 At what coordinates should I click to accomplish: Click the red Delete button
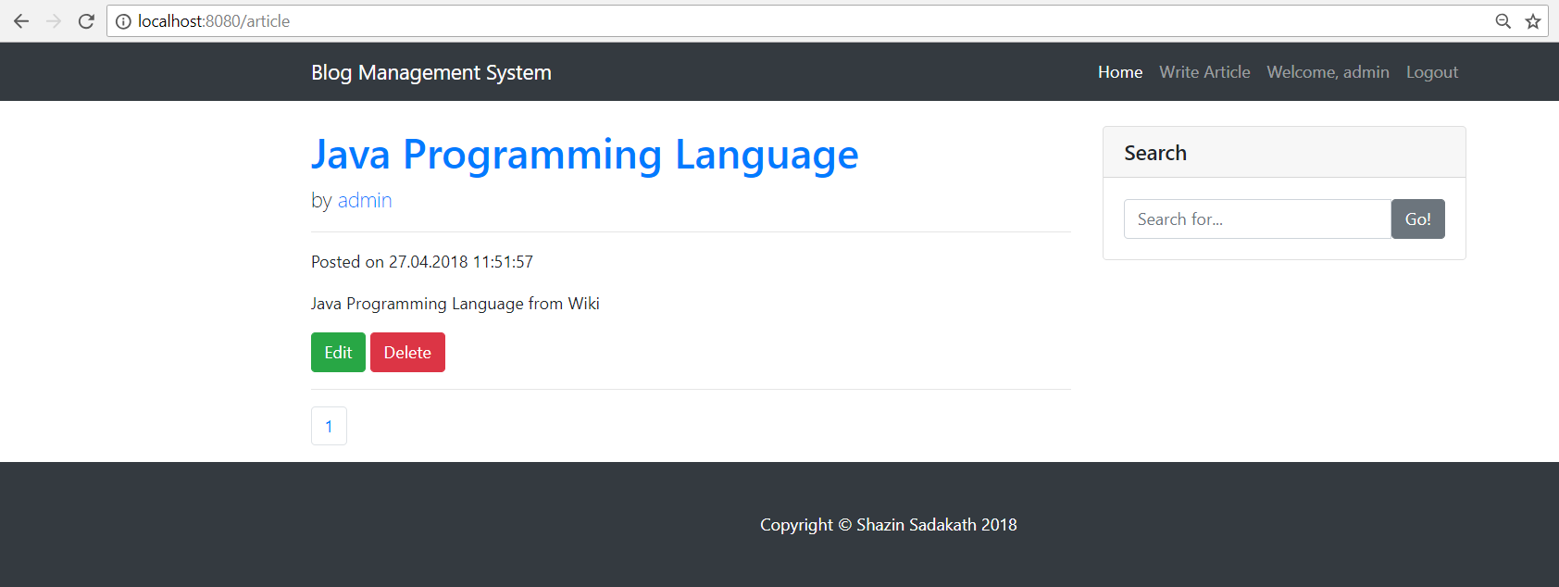click(407, 353)
